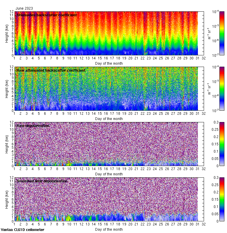Click the 0.25 label on smoothed depolarisation colorbar
The width and height of the screenshot is (227, 233).
point(215,185)
